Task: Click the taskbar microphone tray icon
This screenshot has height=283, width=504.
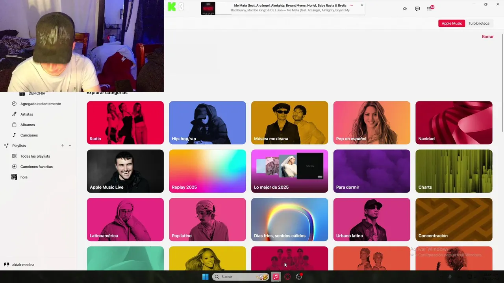Action: 450,277
